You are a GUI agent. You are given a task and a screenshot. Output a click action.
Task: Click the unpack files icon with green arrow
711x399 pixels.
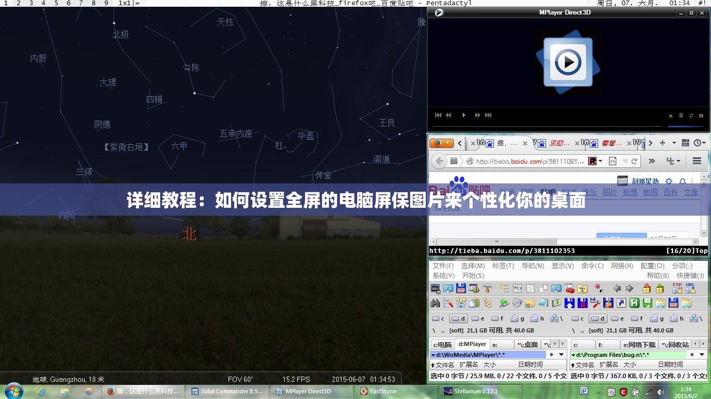[x=660, y=288]
